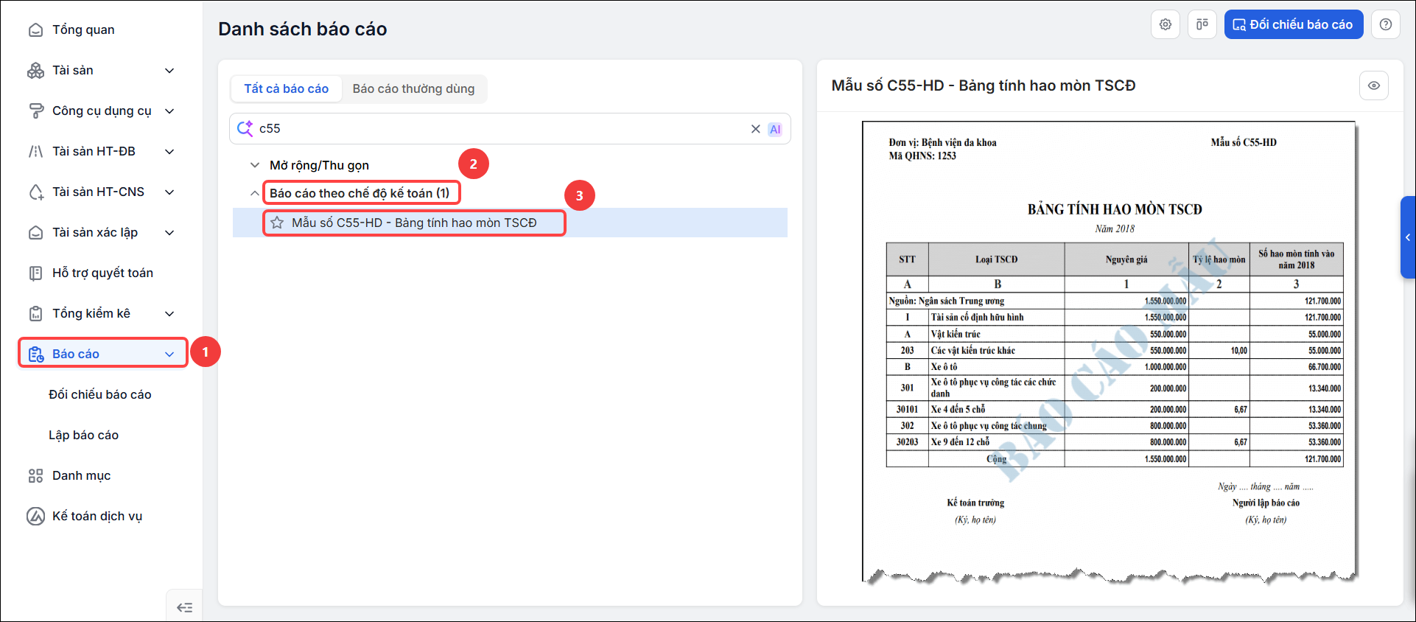The image size is (1416, 622).
Task: Collapse the Báo cáo menu chevron
Action: [169, 354]
